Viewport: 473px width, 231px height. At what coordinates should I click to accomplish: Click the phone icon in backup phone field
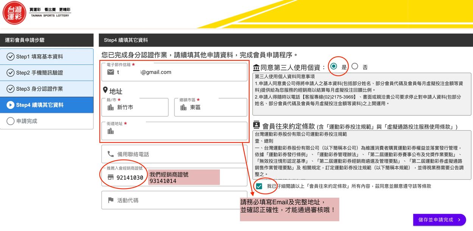pyautogui.click(x=110, y=154)
